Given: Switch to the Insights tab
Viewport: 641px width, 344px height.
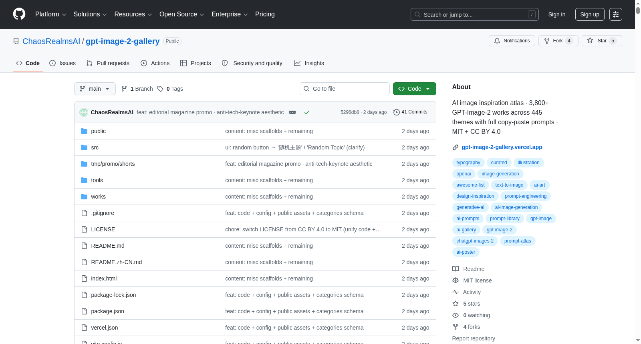Looking at the screenshot, I should click(x=309, y=63).
